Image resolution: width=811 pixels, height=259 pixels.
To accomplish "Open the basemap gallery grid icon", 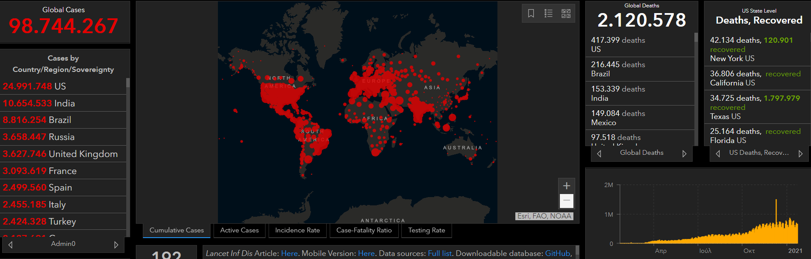I will [566, 14].
